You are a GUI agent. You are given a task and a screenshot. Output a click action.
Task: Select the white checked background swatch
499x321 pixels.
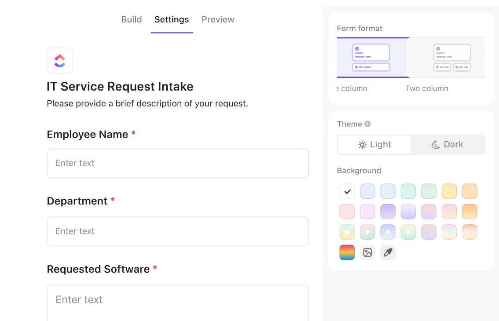tap(347, 192)
